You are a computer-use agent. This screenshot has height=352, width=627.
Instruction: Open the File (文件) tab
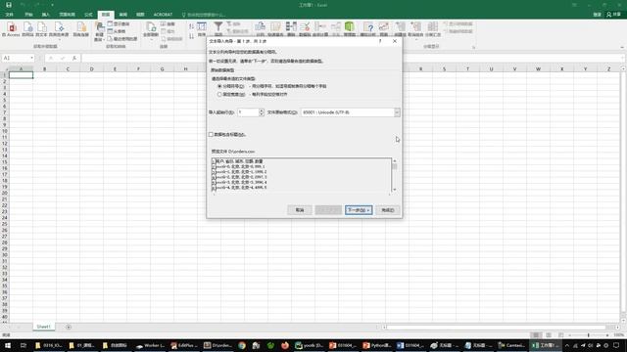[9, 15]
